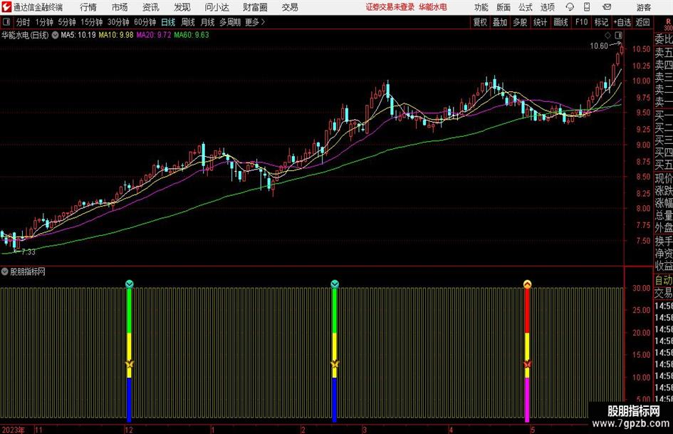Select the 月线 monthly period tab
Image resolution: width=673 pixels, height=434 pixels.
(x=207, y=22)
